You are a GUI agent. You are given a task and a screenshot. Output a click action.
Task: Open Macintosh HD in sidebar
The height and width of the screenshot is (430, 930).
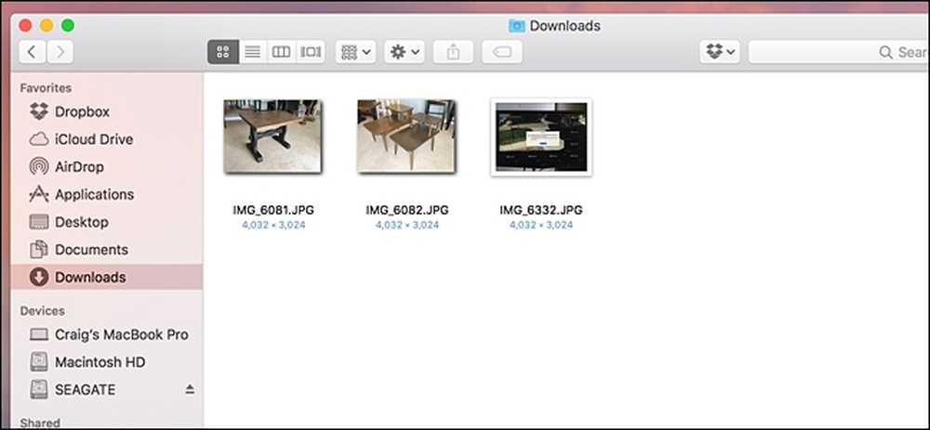[107, 362]
